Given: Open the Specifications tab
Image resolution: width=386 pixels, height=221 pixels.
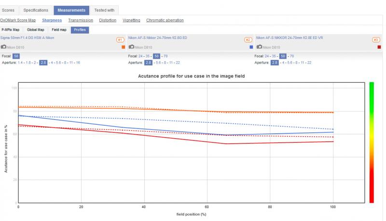Looking at the screenshot, I should [36, 10].
